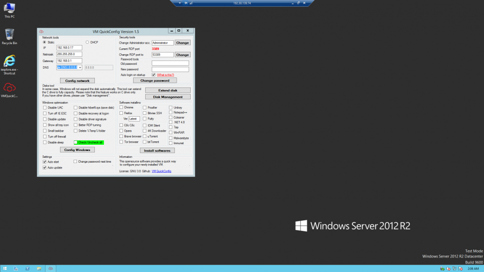The image size is (484, 272).
Task: Check Proxifier for installation
Action: point(145,107)
